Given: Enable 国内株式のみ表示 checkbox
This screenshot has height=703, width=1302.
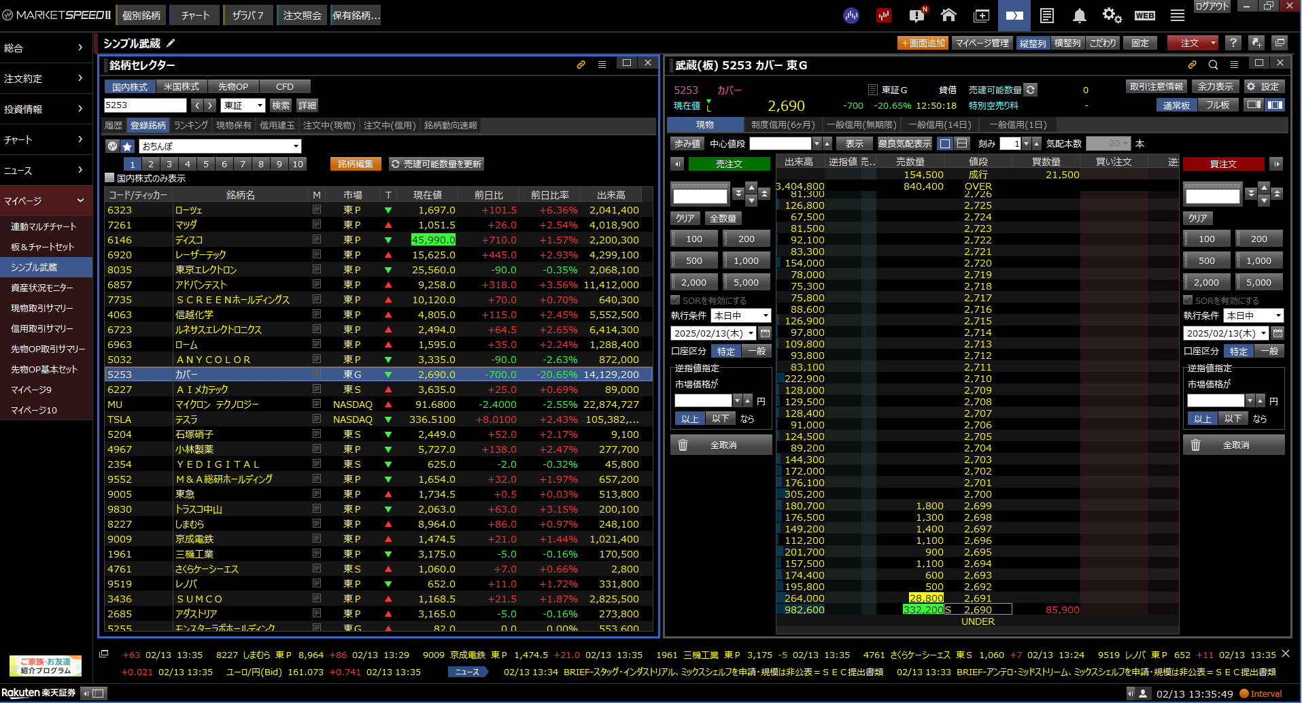Looking at the screenshot, I should [109, 177].
